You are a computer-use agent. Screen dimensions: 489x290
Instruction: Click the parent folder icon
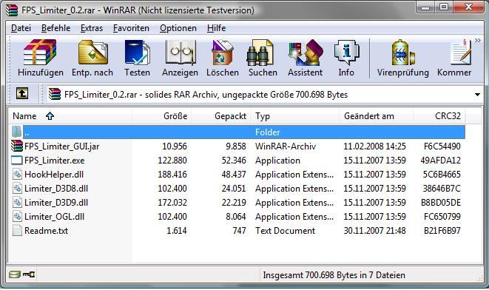[16, 132]
